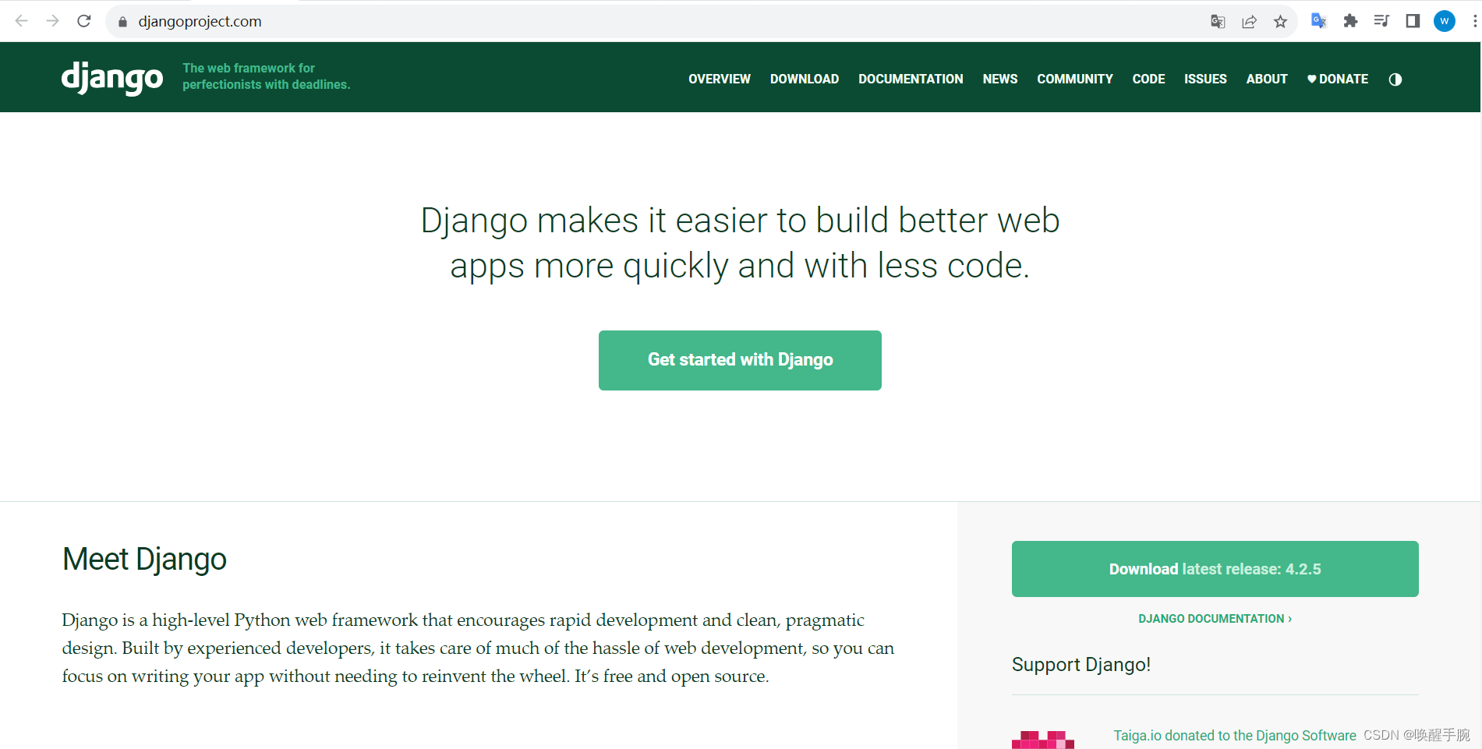Click the Google Translate icon in address bar

(1217, 21)
